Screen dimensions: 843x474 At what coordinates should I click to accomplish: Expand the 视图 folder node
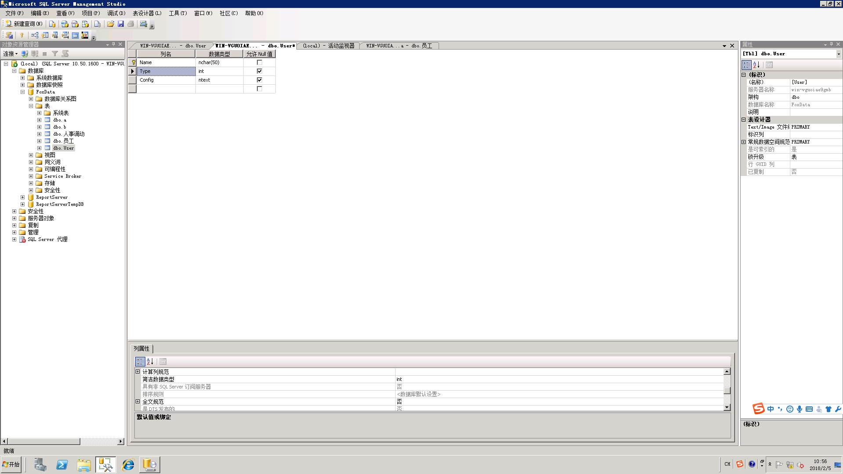point(31,155)
